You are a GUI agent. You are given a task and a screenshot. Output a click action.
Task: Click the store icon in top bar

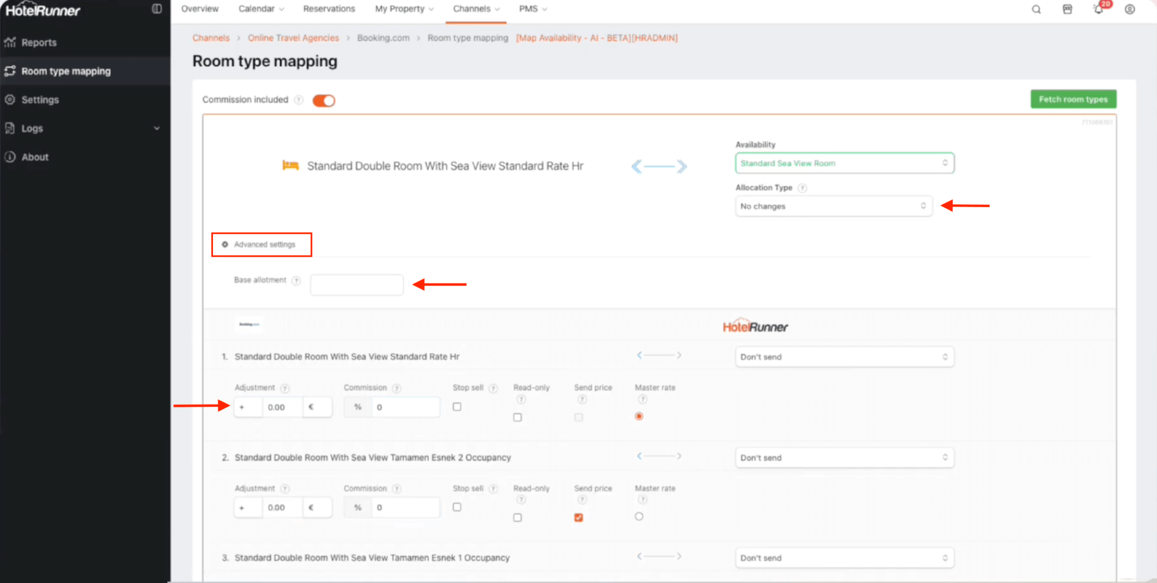pyautogui.click(x=1067, y=10)
